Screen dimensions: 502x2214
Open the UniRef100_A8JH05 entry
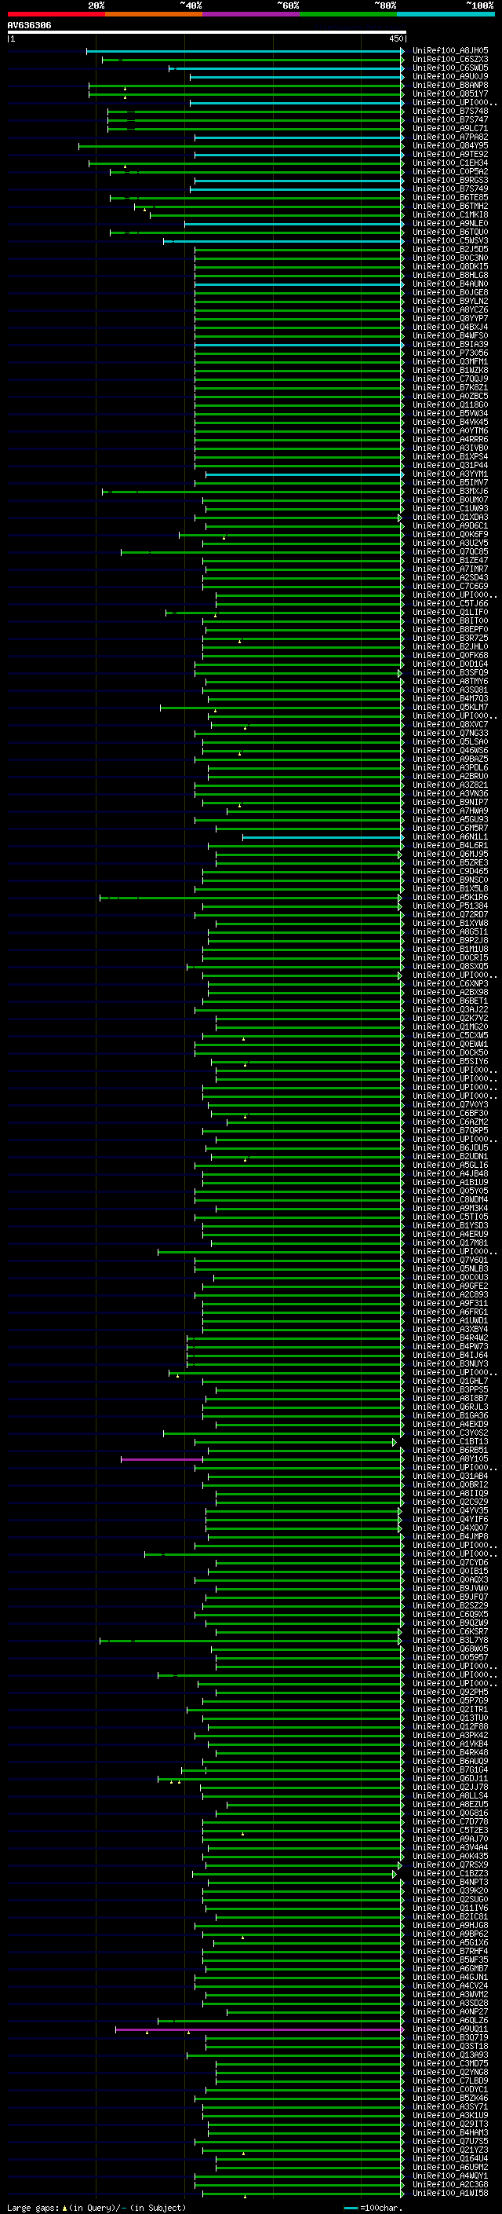point(450,51)
